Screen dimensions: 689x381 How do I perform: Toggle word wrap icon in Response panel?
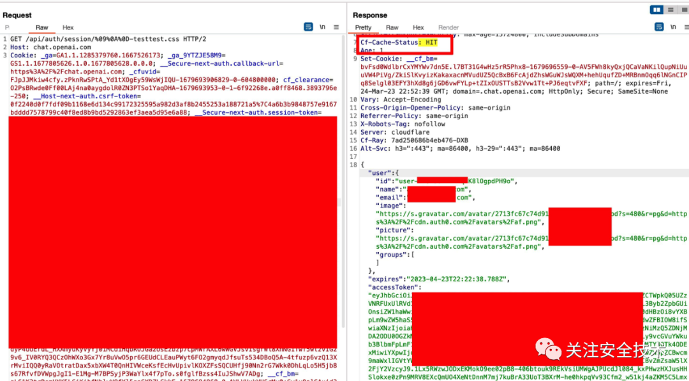pos(658,27)
